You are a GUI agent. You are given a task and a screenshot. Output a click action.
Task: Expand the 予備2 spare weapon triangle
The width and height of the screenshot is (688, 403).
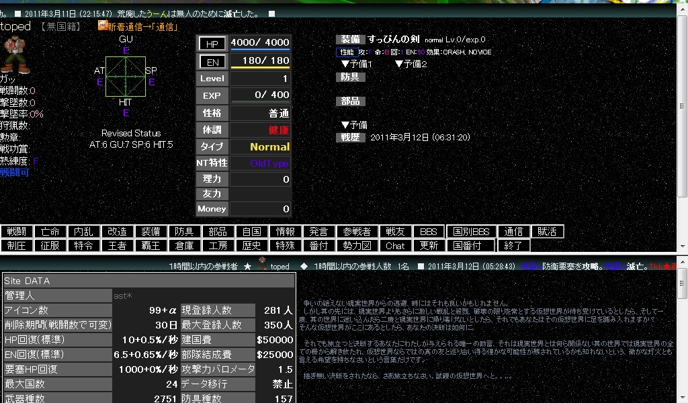[399, 64]
